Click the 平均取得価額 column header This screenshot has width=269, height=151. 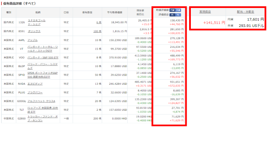tap(115, 12)
